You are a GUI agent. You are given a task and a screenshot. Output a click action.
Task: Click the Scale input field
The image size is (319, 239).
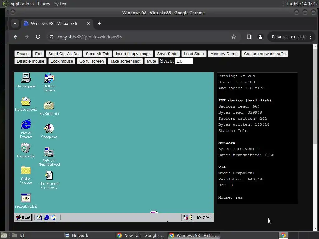184,61
